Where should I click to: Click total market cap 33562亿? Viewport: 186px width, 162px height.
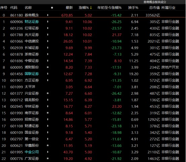click(153, 15)
